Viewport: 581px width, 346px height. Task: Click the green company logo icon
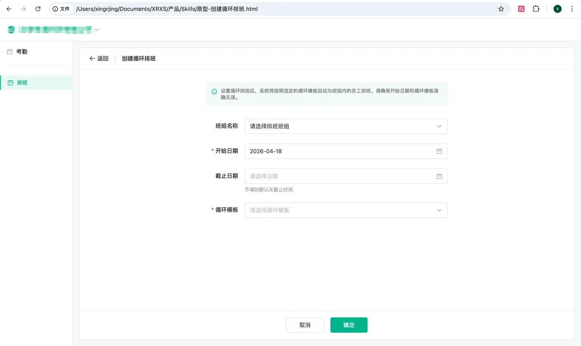(x=11, y=30)
